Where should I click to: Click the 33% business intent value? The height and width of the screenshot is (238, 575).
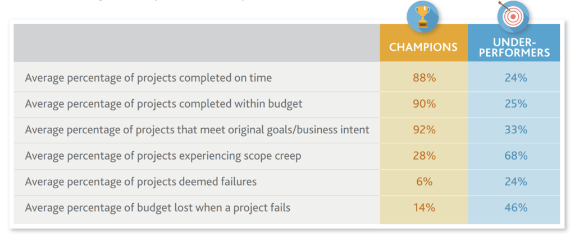pos(515,130)
